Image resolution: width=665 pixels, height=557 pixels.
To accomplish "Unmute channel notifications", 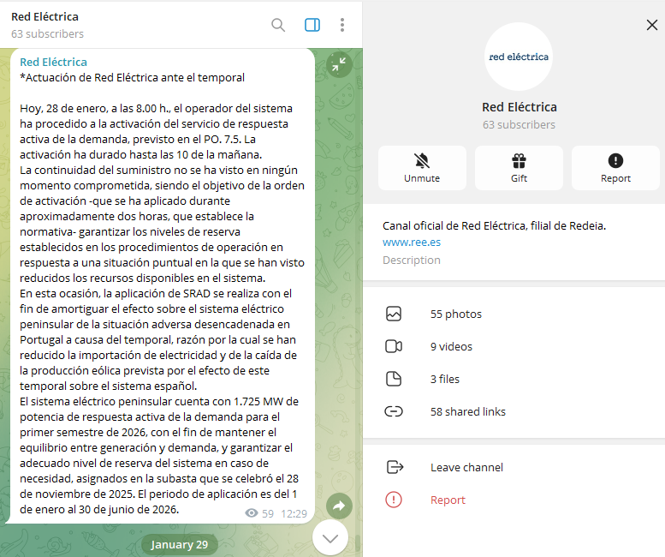I will coord(422,168).
